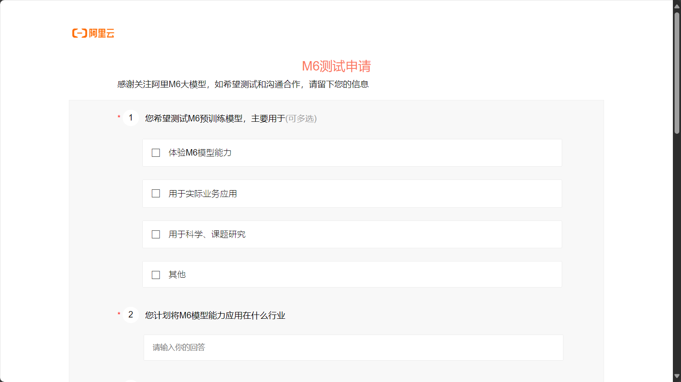Click question 1 text 您希望测试M6预训练模型
This screenshot has height=382, width=681.
194,118
